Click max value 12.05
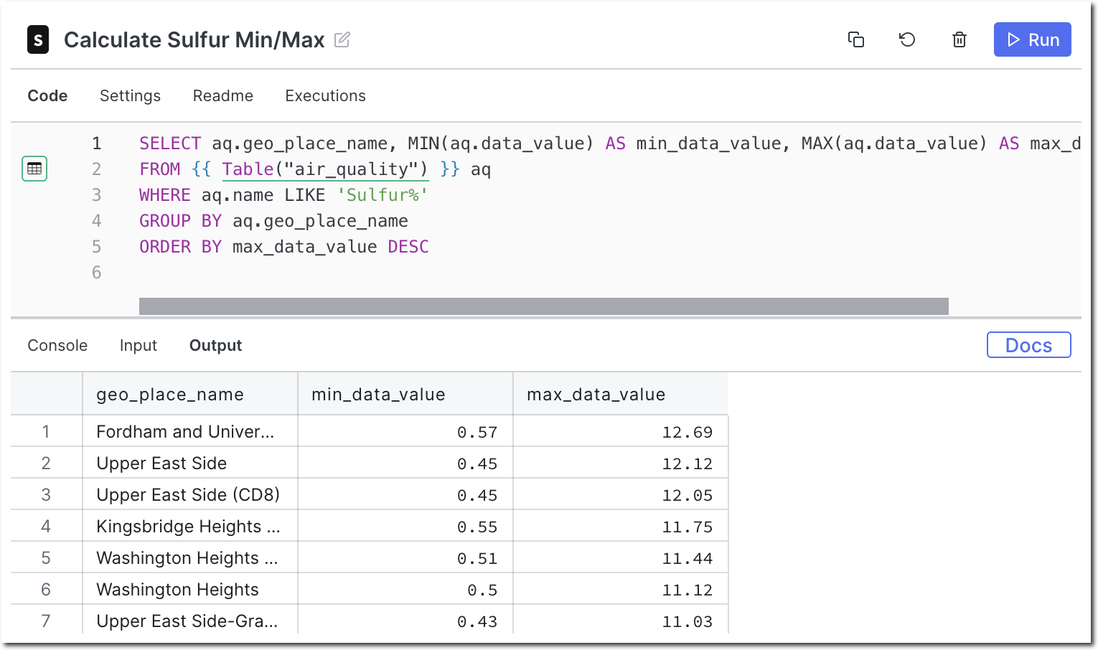Viewport: 1098px width, 650px height. tap(688, 495)
